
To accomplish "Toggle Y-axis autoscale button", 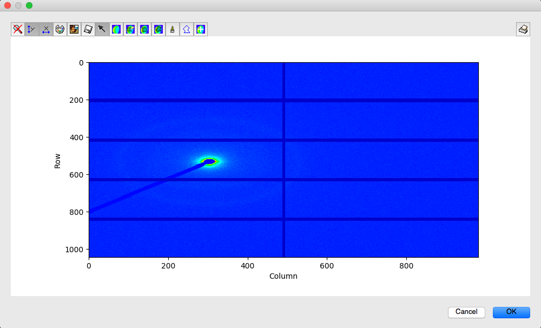I will [32, 29].
